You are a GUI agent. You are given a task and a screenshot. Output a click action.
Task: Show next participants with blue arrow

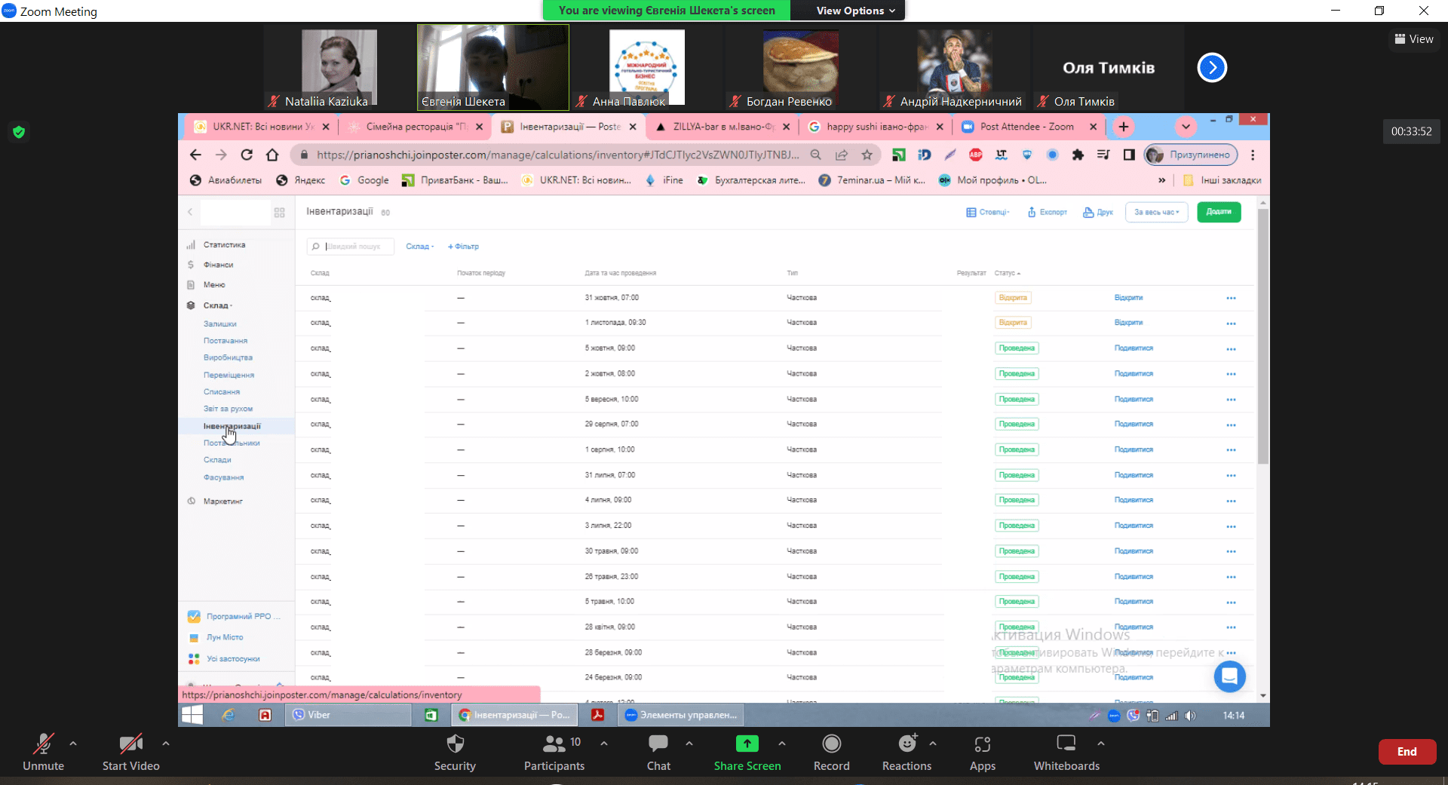pos(1212,68)
